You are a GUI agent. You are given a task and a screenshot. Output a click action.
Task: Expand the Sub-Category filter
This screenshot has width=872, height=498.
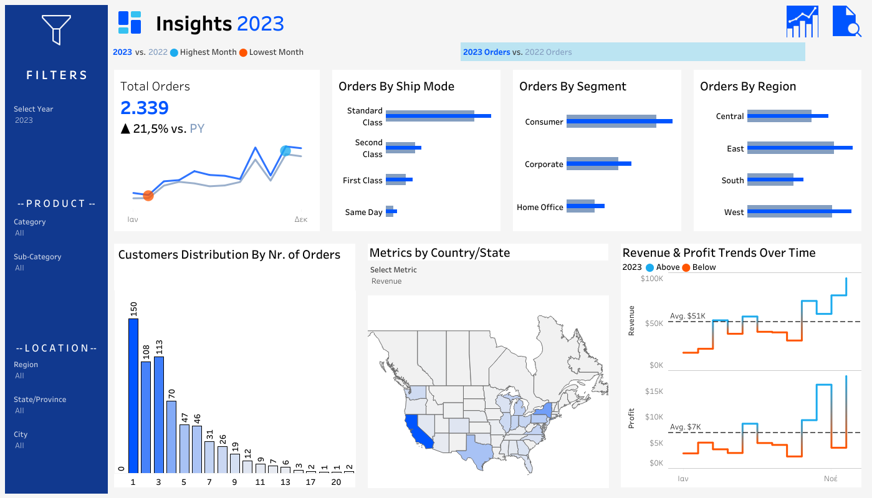click(x=56, y=268)
